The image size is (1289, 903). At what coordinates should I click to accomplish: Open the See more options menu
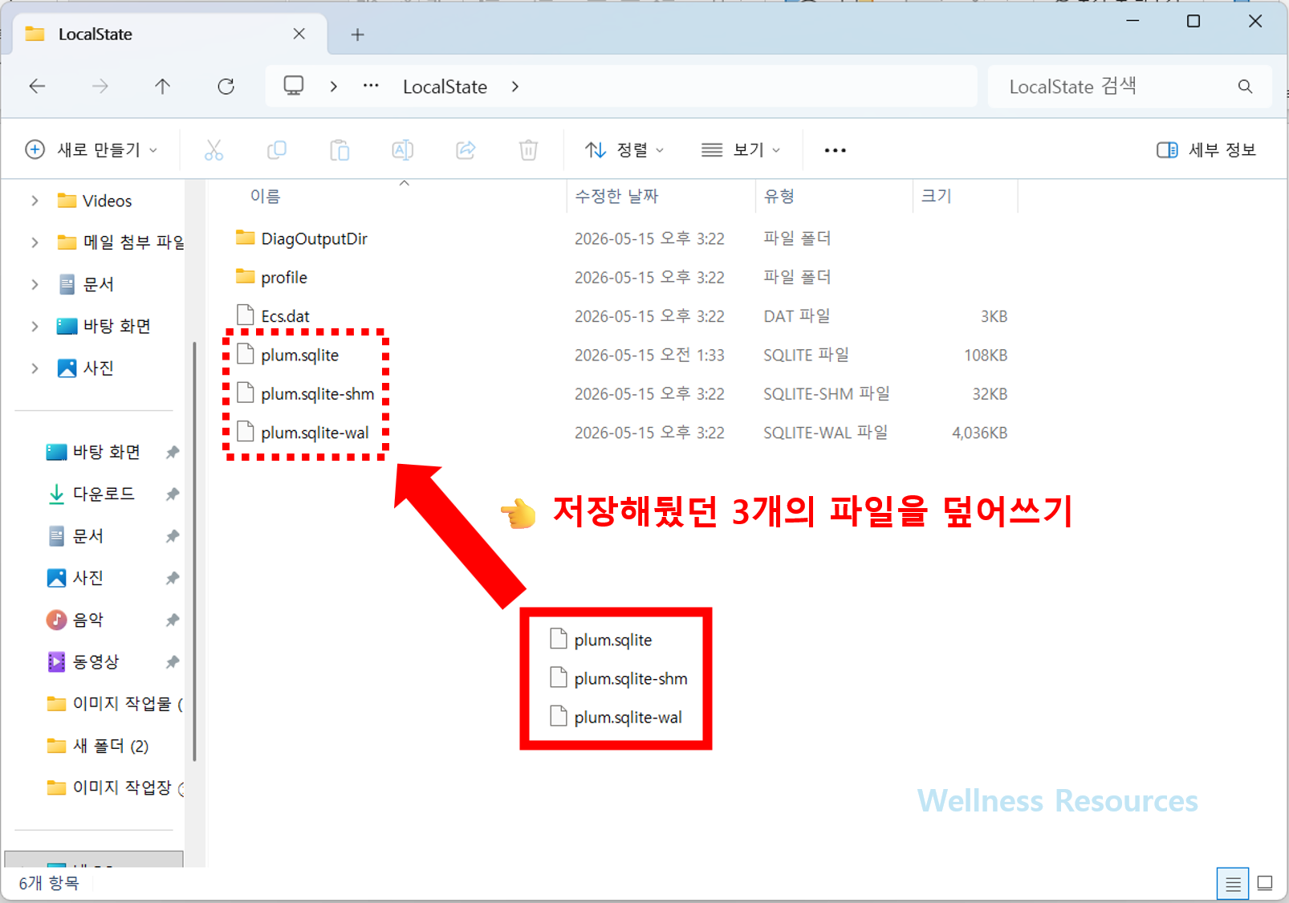836,150
